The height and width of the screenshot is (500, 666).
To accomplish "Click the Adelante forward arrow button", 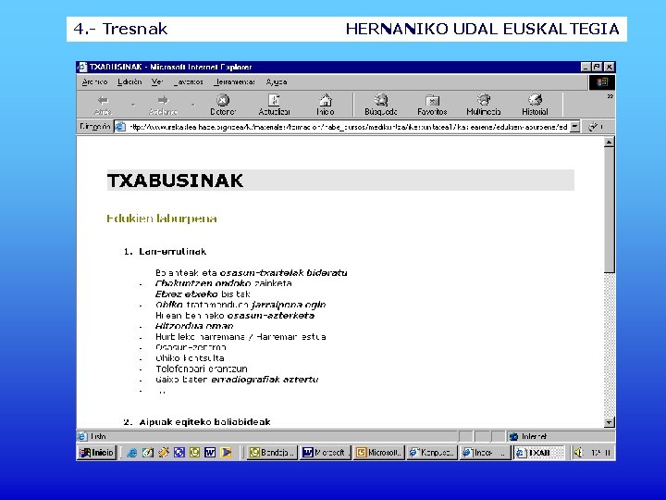I will pos(163,105).
